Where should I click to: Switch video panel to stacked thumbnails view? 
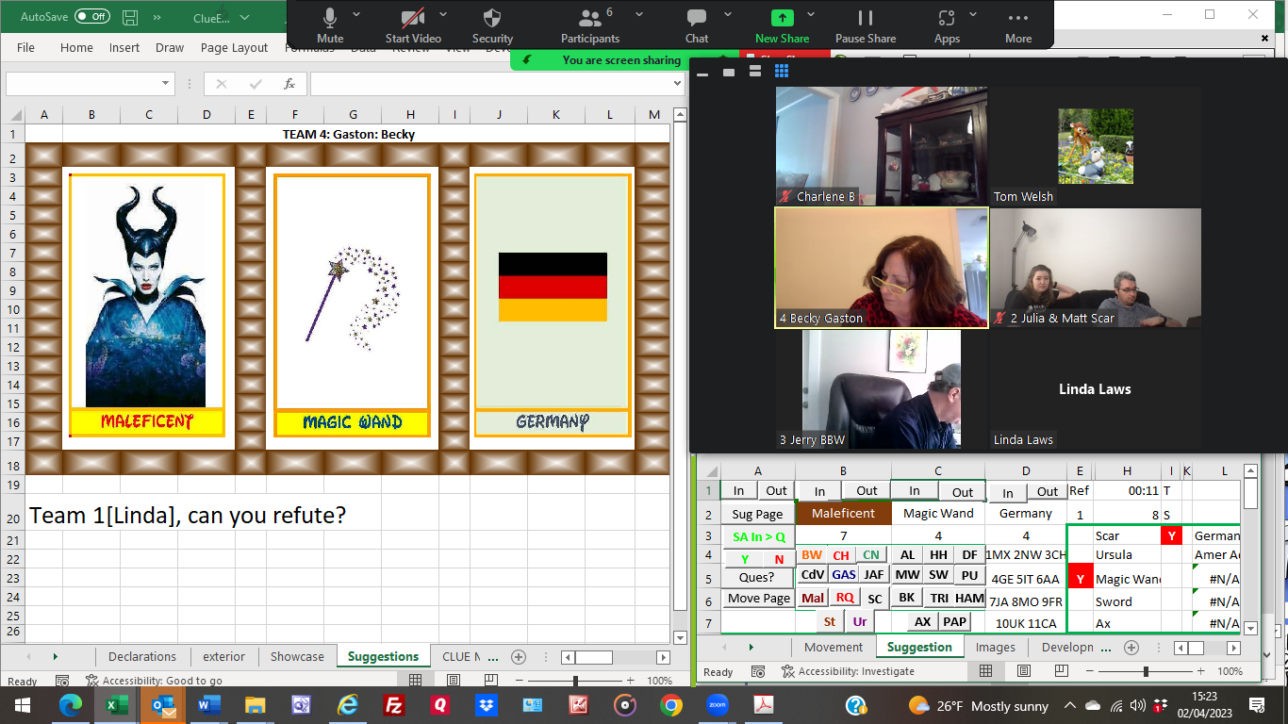pyautogui.click(x=754, y=72)
